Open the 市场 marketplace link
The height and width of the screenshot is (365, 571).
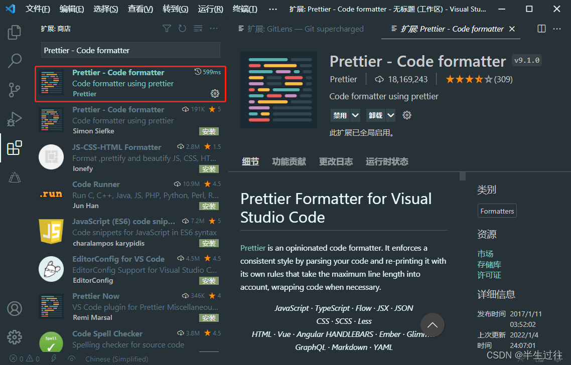(485, 254)
